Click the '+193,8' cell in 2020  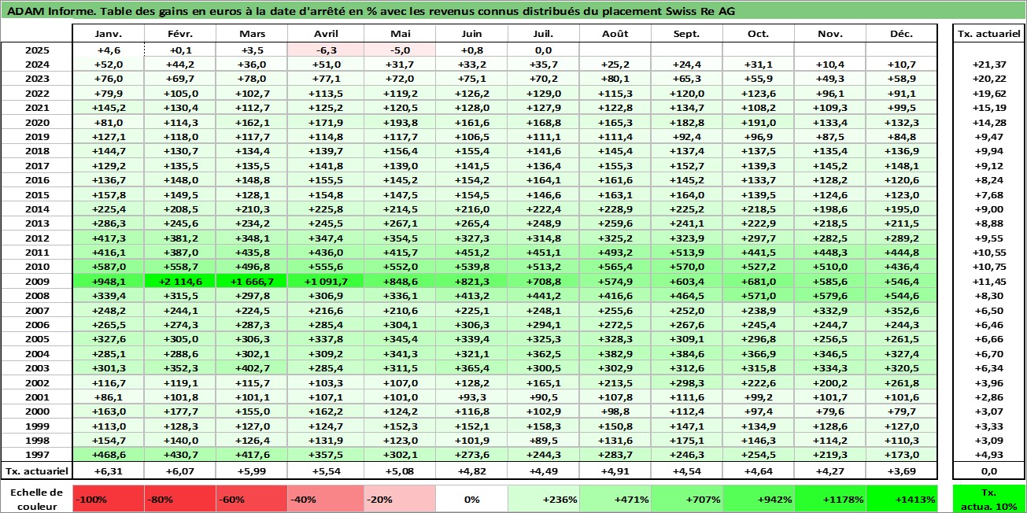399,122
